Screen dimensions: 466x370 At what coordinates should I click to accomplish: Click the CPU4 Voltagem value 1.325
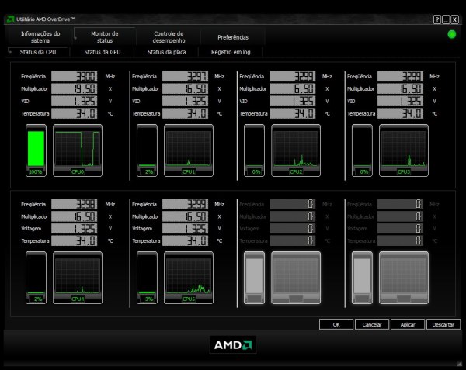pos(74,229)
